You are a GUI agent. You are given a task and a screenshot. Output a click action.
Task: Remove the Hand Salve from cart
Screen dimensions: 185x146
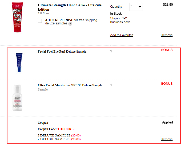click(x=167, y=35)
